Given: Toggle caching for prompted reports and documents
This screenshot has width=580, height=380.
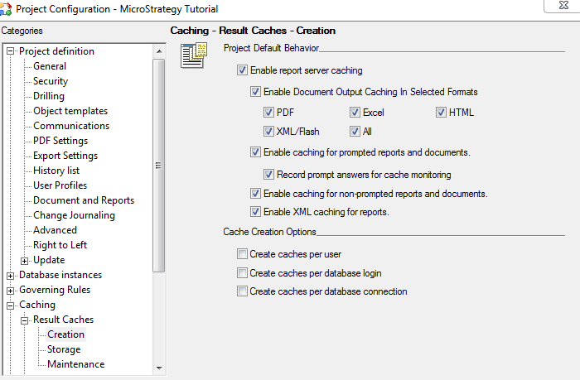Looking at the screenshot, I should tap(255, 152).
